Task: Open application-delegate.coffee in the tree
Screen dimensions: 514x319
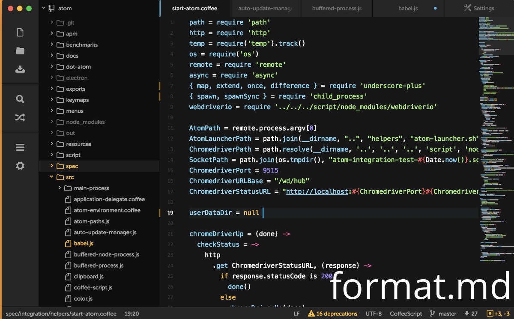Action: point(109,199)
